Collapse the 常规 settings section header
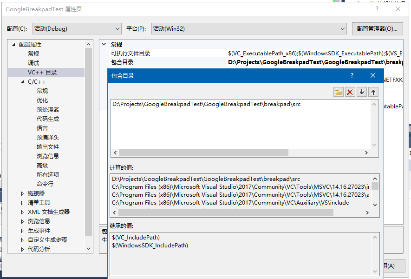 (103, 44)
